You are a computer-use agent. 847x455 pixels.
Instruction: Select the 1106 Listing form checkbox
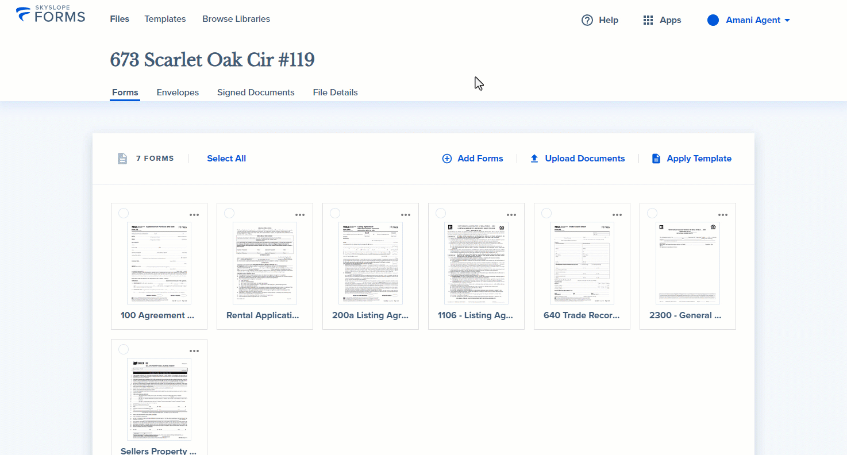click(x=441, y=213)
